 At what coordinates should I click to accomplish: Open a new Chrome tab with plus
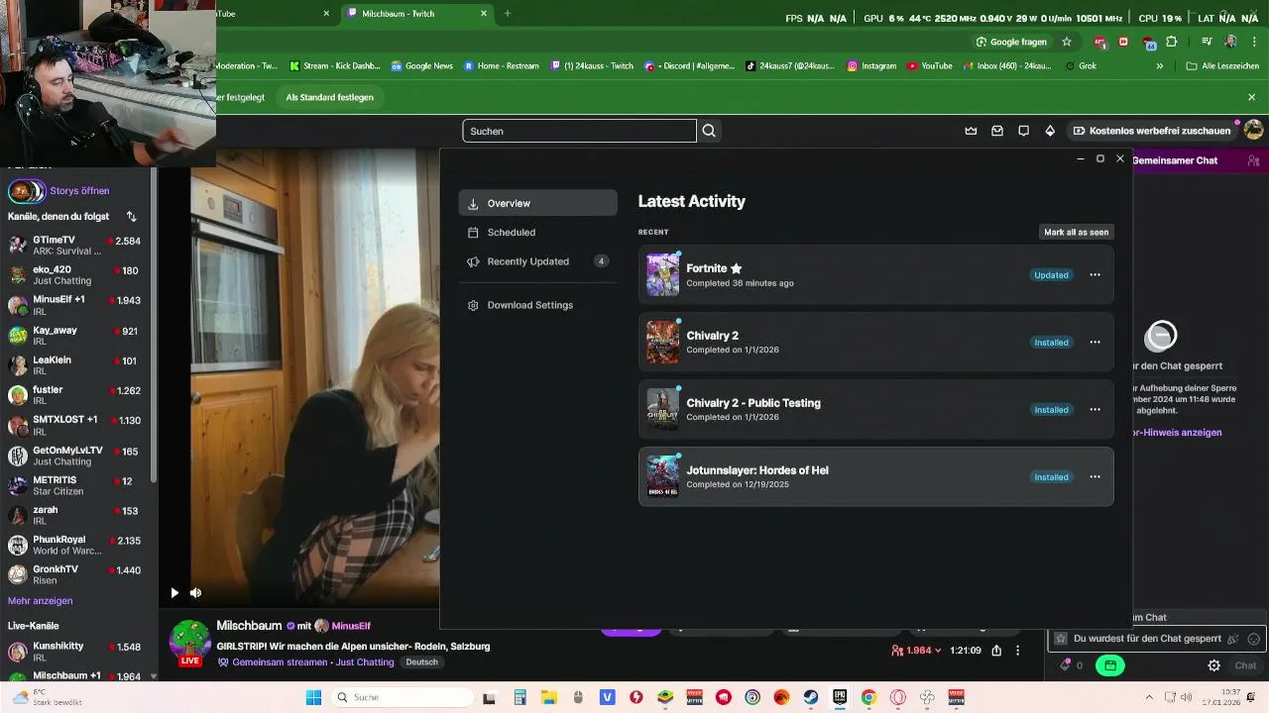pyautogui.click(x=508, y=14)
